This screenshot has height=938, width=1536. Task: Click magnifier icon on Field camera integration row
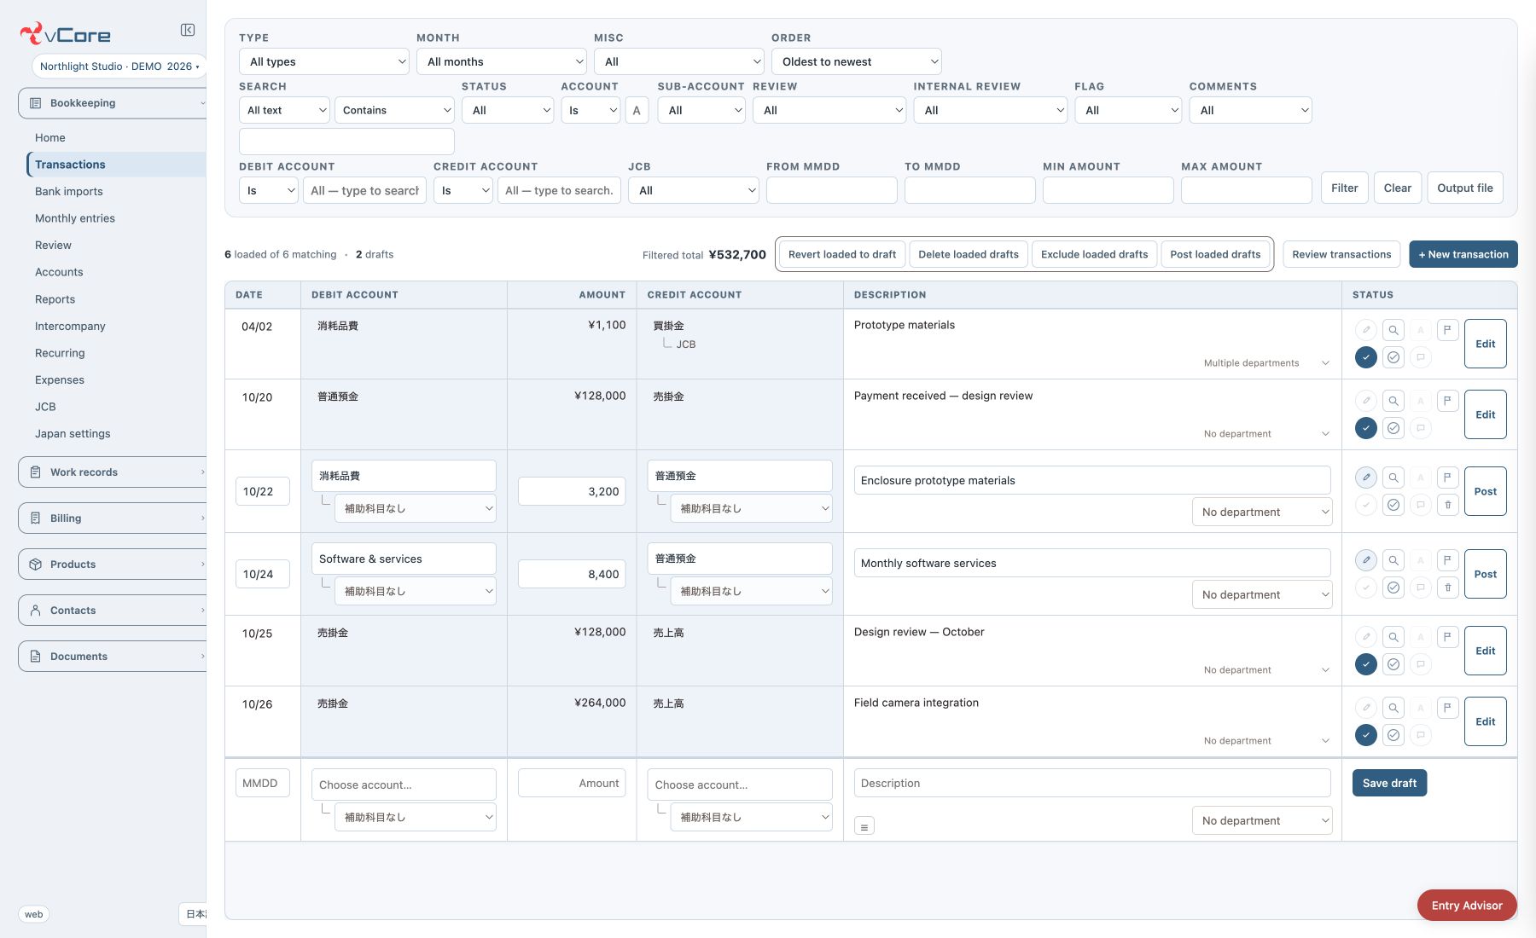pyautogui.click(x=1393, y=708)
